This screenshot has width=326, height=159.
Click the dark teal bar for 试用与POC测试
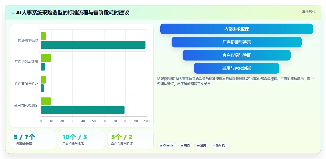82,110
